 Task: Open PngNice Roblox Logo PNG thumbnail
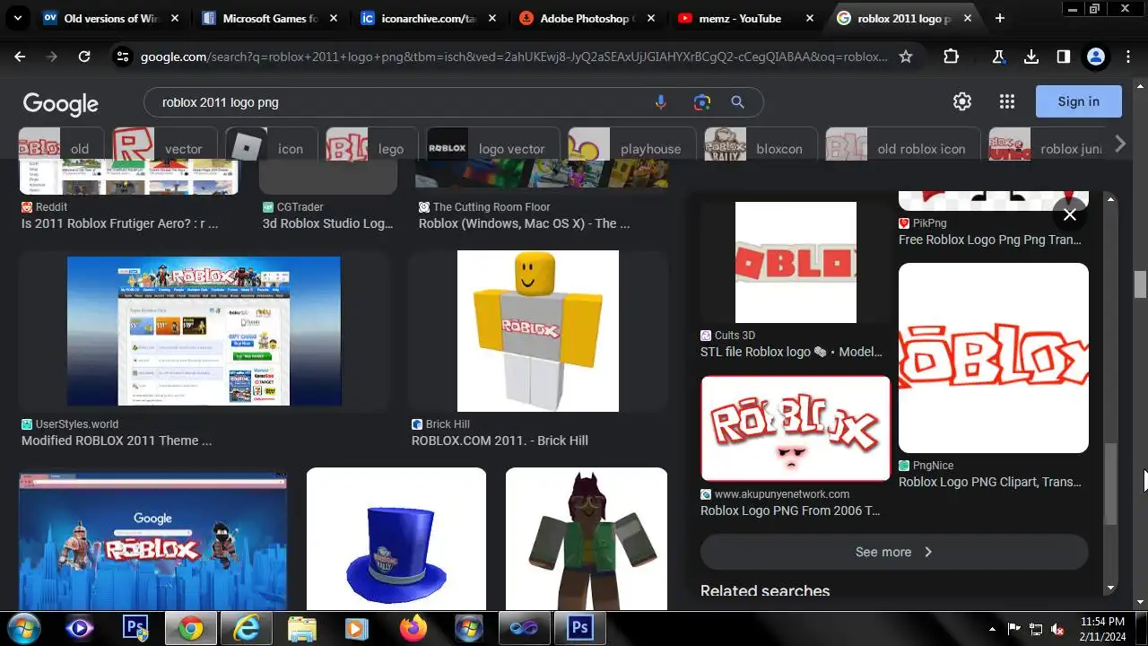994,358
